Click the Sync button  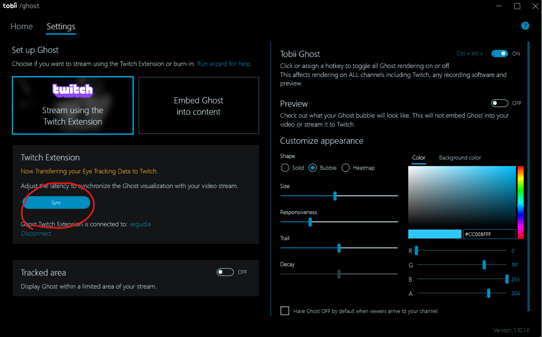[56, 203]
